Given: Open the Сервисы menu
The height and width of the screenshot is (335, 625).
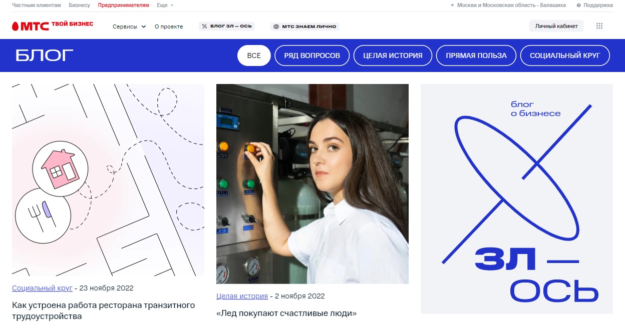Looking at the screenshot, I should tap(125, 26).
